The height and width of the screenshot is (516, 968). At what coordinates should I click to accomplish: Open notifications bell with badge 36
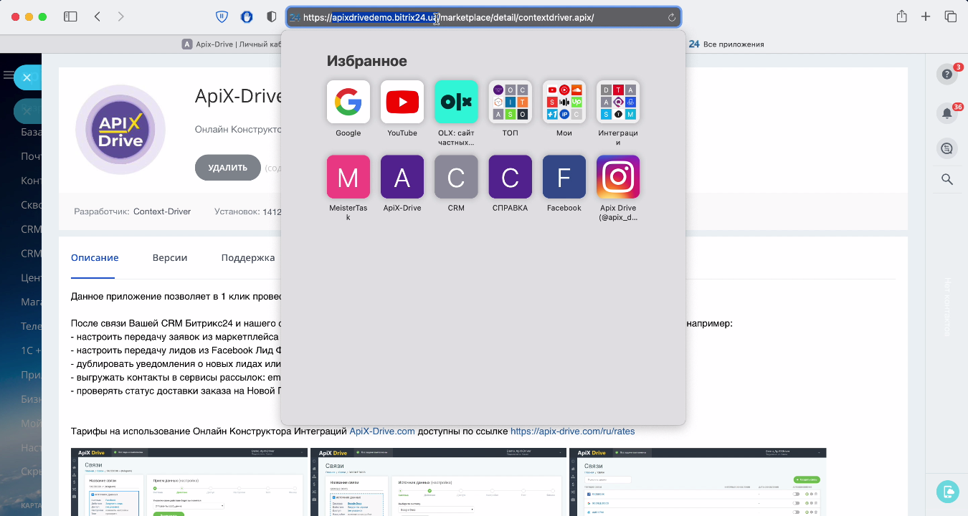tap(947, 113)
